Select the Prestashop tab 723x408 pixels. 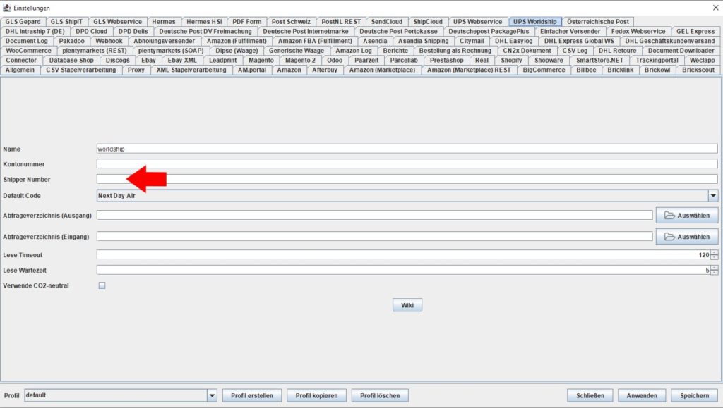tap(446, 61)
